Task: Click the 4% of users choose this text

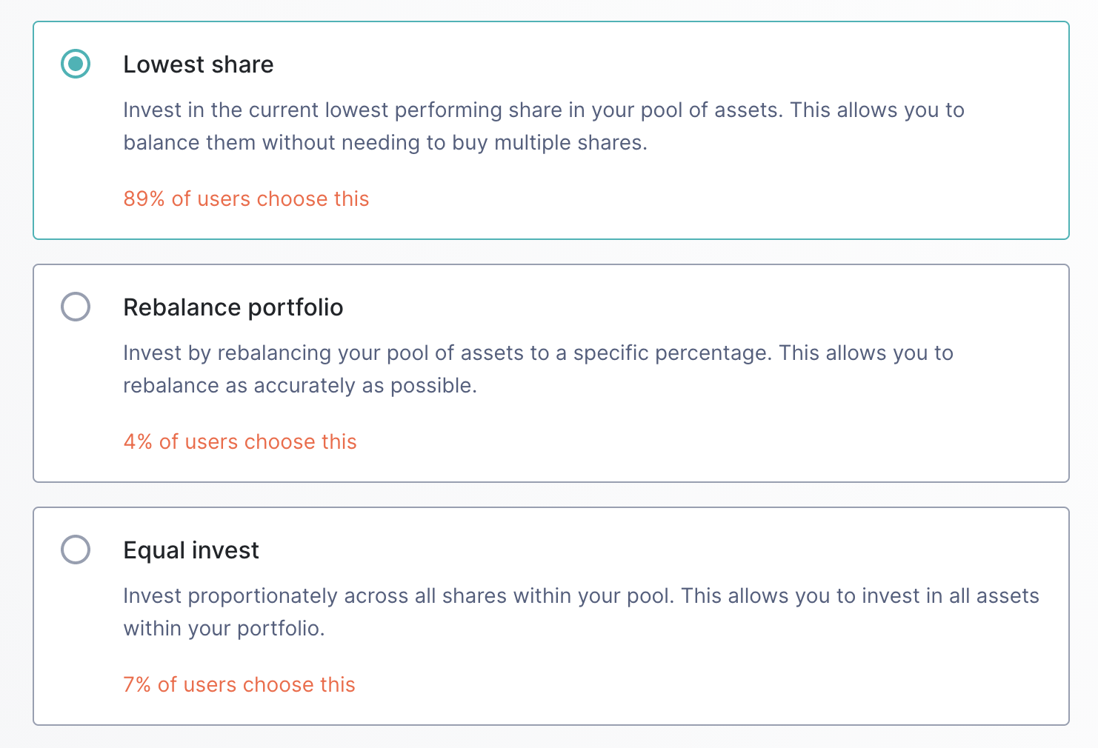Action: tap(240, 441)
